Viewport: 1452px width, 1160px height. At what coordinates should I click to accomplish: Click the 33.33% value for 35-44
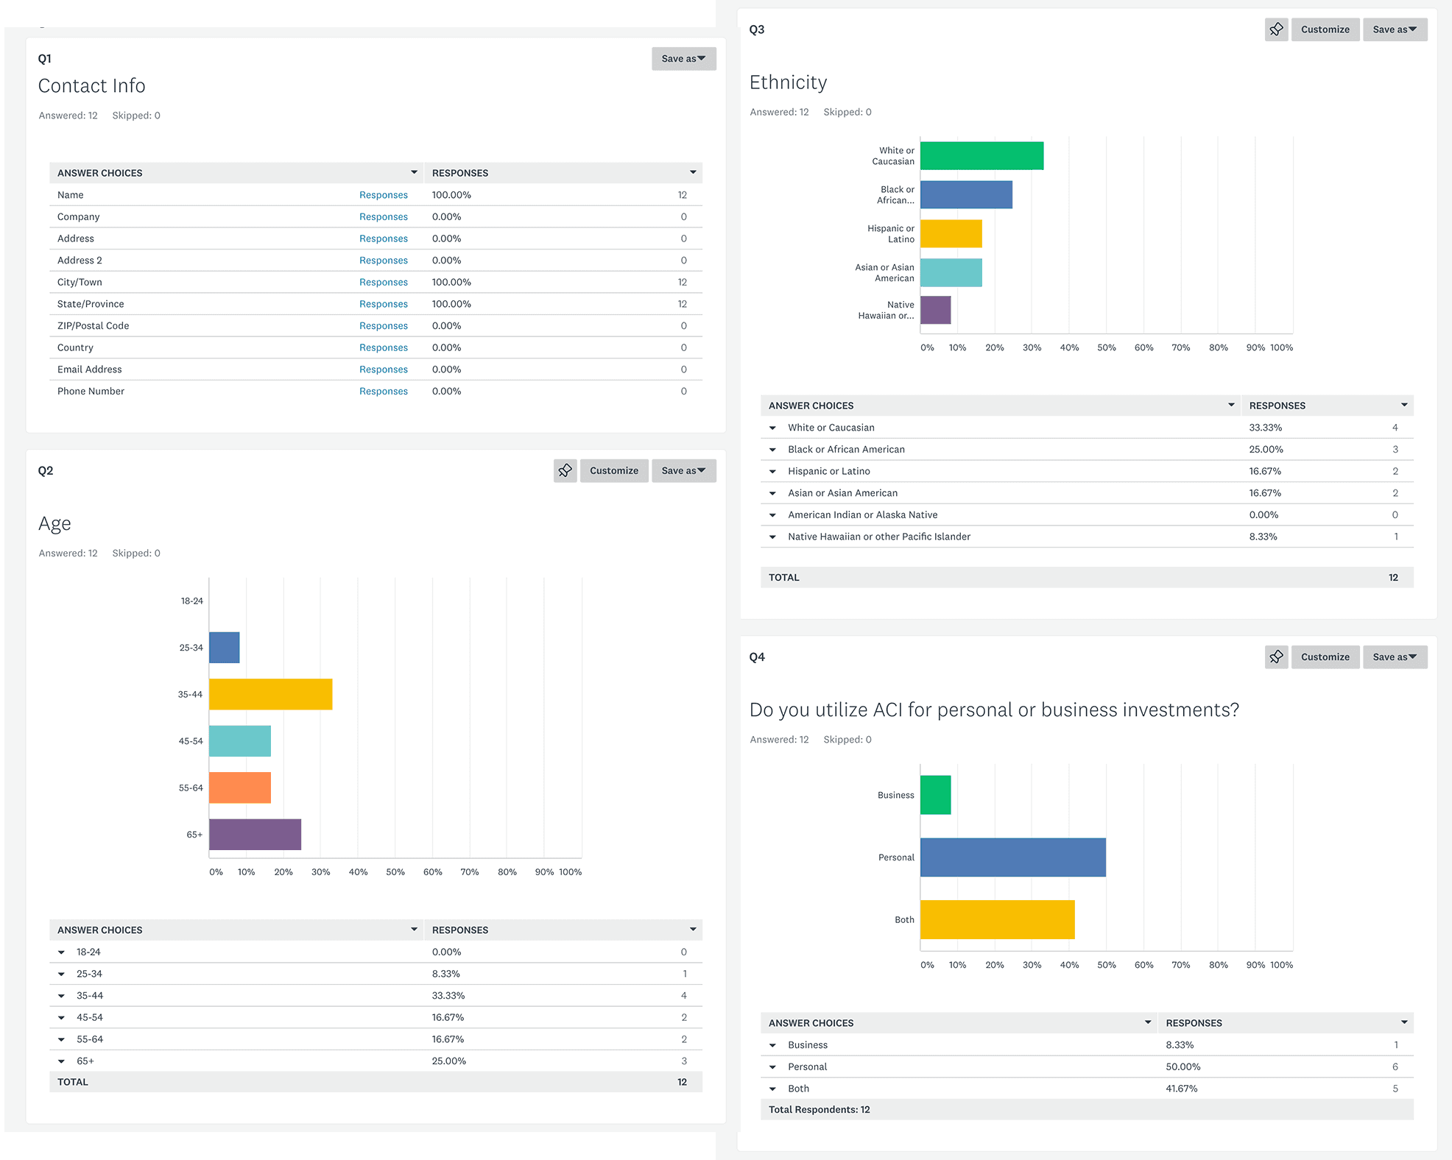coord(448,996)
